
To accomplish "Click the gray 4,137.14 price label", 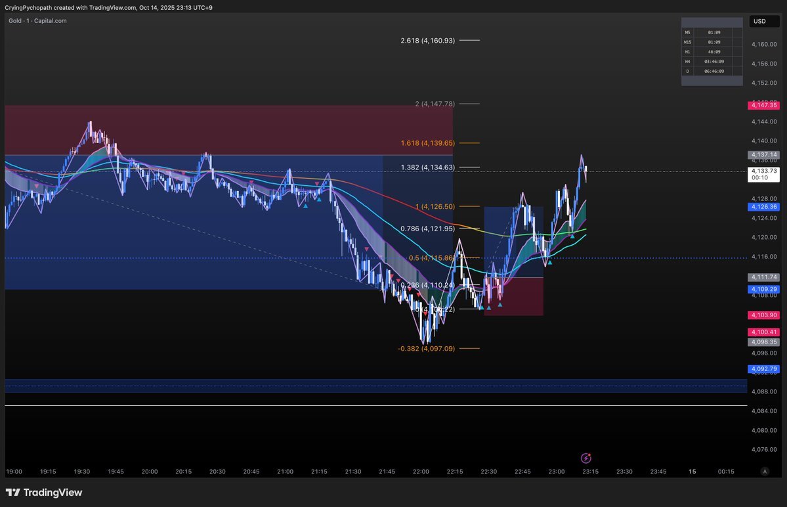I will coord(764,155).
